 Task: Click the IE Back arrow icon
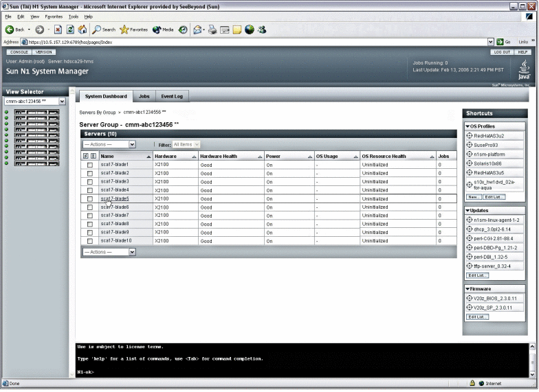(10, 30)
